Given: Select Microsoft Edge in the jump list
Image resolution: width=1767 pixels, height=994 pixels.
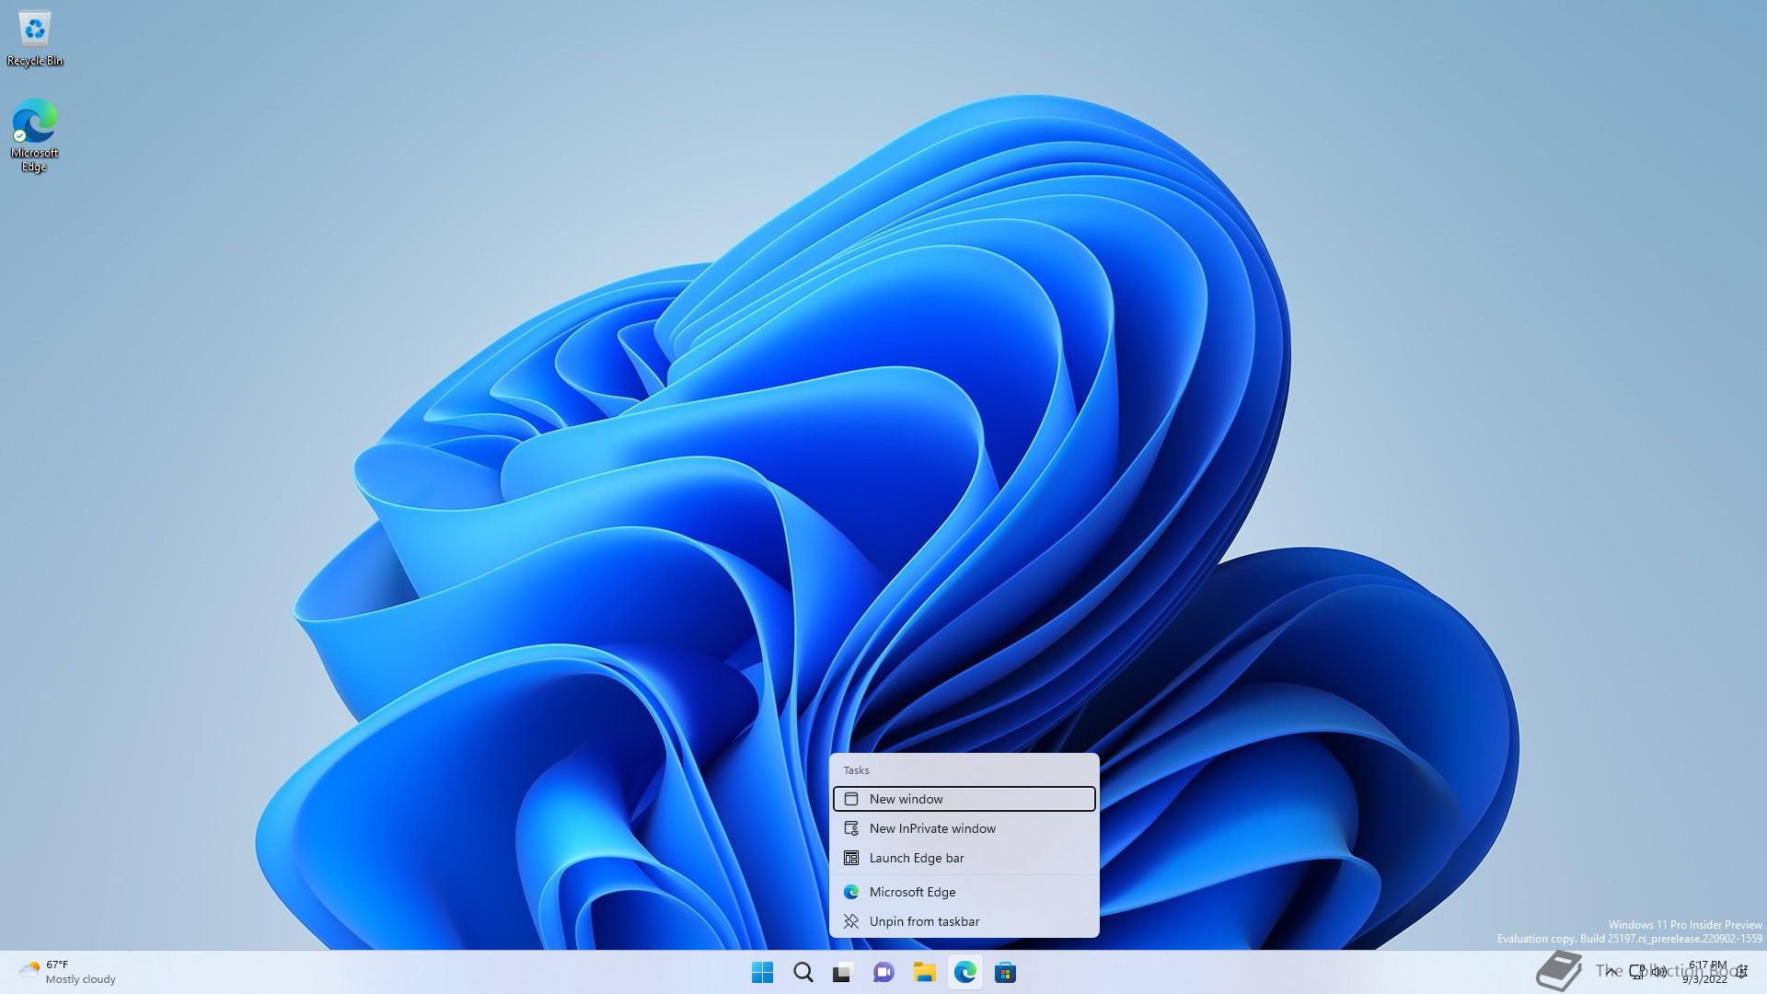Looking at the screenshot, I should click(964, 892).
